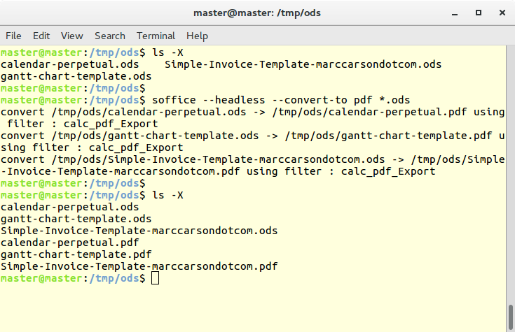Click gantt-chart-template.ods in the final single-column listing
Screen dimensions: 515x332
click(x=76, y=219)
